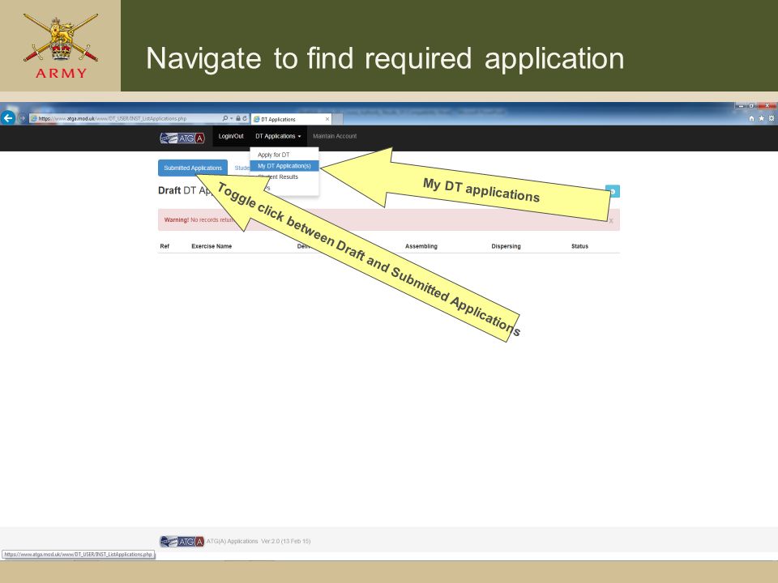Click the Status column header
This screenshot has width=778, height=583.
tap(579, 246)
